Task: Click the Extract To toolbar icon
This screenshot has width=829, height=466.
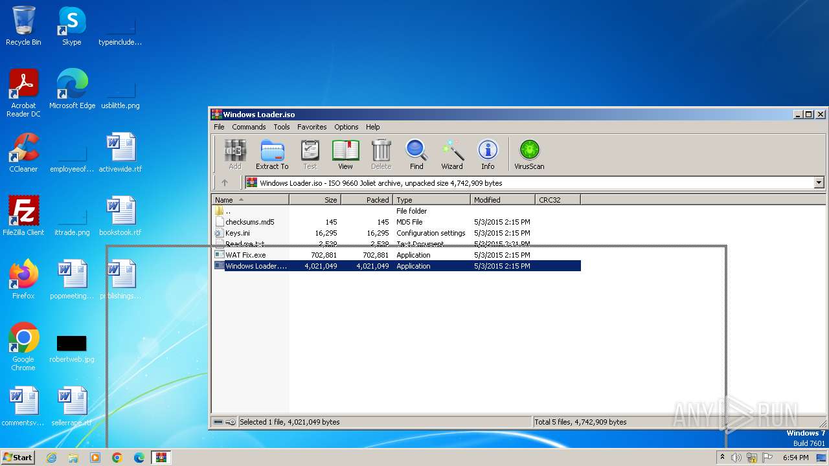Action: 272,155
